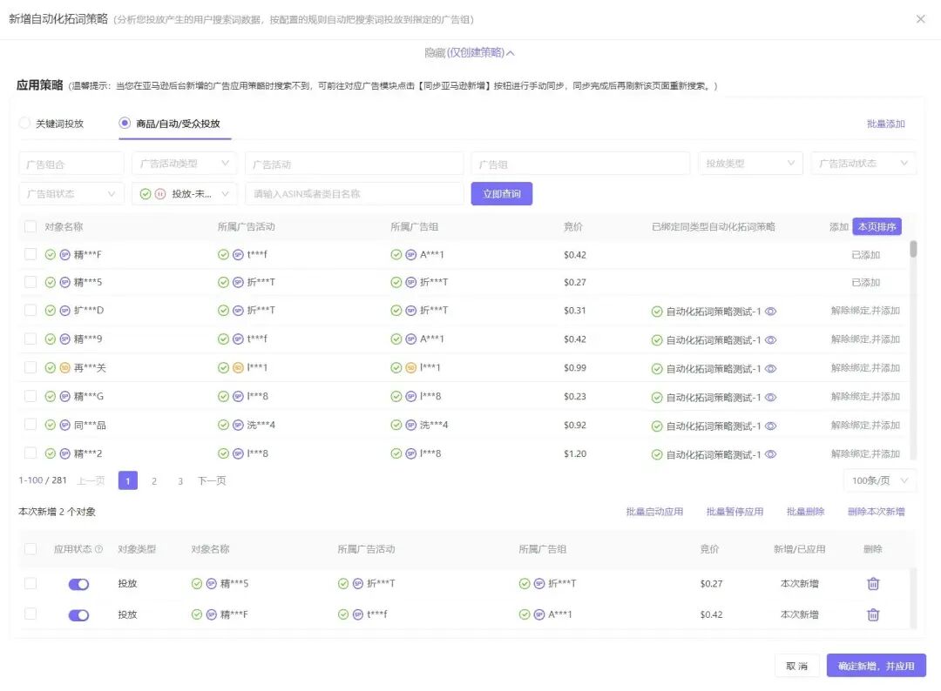Screen dimensions: 941x691
Task: Select page 1 in pagination
Action: (x=128, y=480)
